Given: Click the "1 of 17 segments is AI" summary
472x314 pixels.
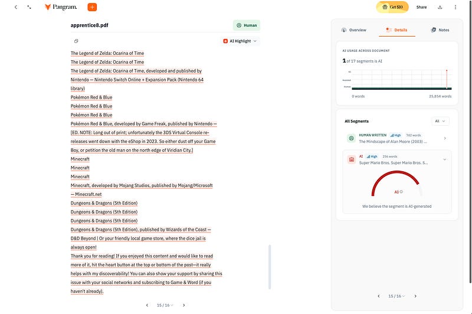Looking at the screenshot, I should pyautogui.click(x=362, y=61).
